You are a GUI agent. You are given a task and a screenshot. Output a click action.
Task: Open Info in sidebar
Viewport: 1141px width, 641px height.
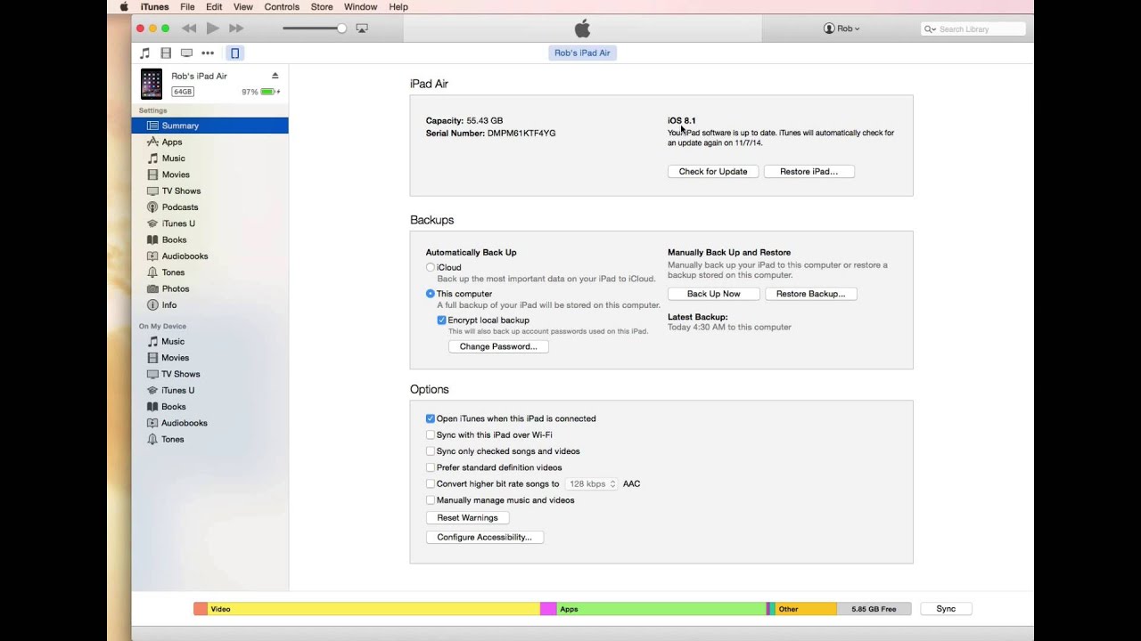click(168, 305)
